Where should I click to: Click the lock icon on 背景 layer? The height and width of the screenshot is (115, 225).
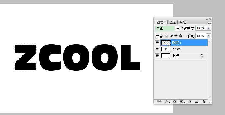[202, 56]
